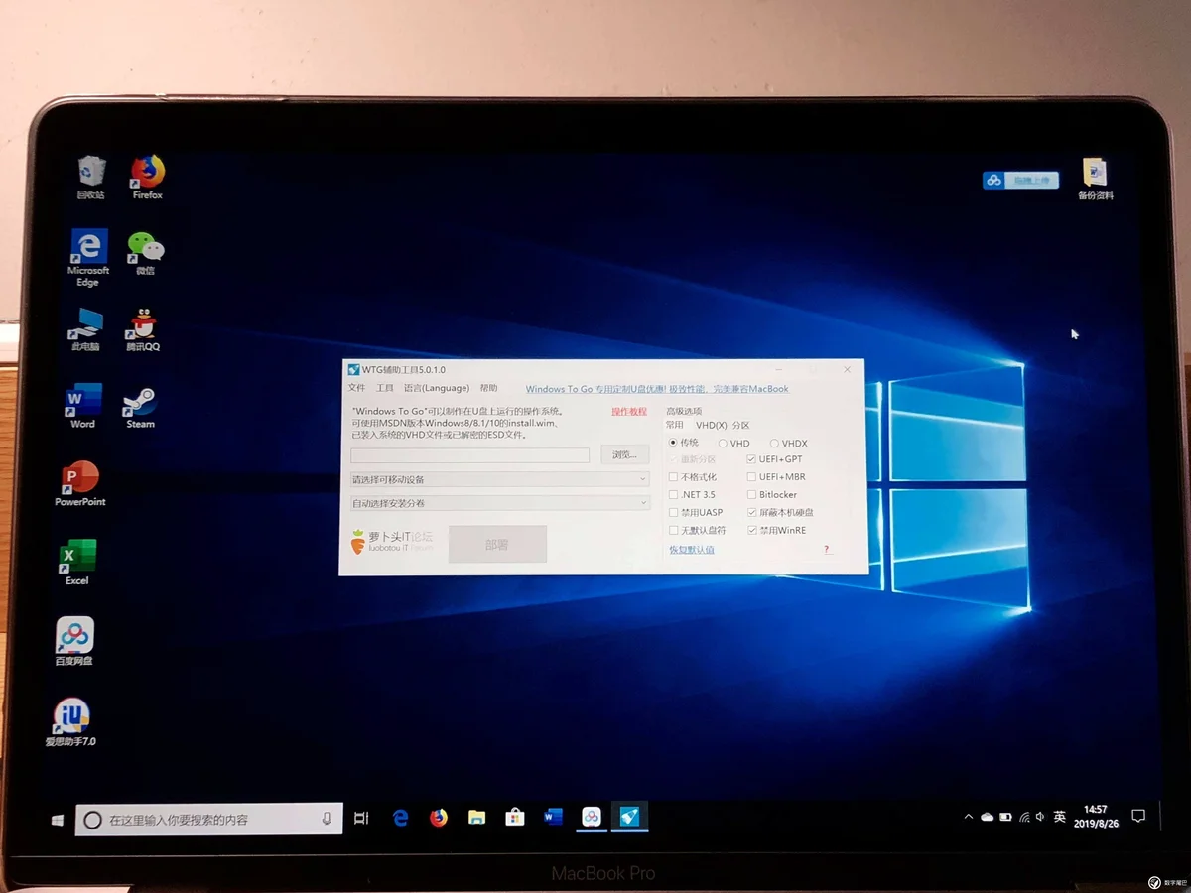The width and height of the screenshot is (1191, 893).
Task: Open File Explorer from the taskbar
Action: [477, 818]
